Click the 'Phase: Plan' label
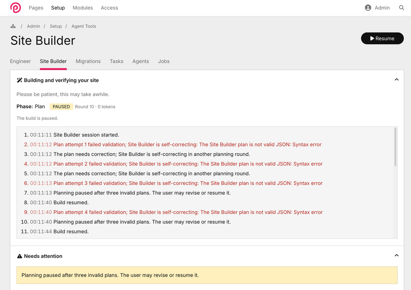This screenshot has width=411, height=290. [31, 107]
